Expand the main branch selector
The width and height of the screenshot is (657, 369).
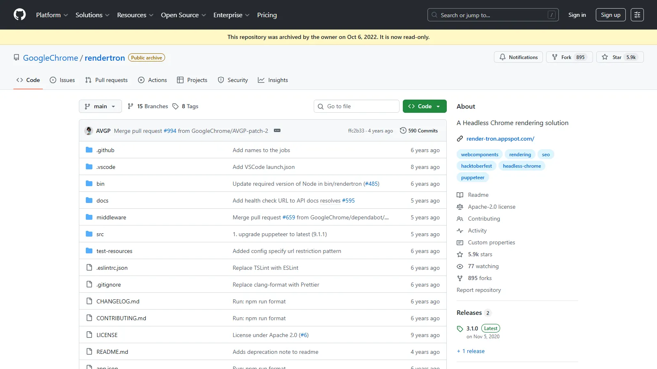pyautogui.click(x=100, y=106)
